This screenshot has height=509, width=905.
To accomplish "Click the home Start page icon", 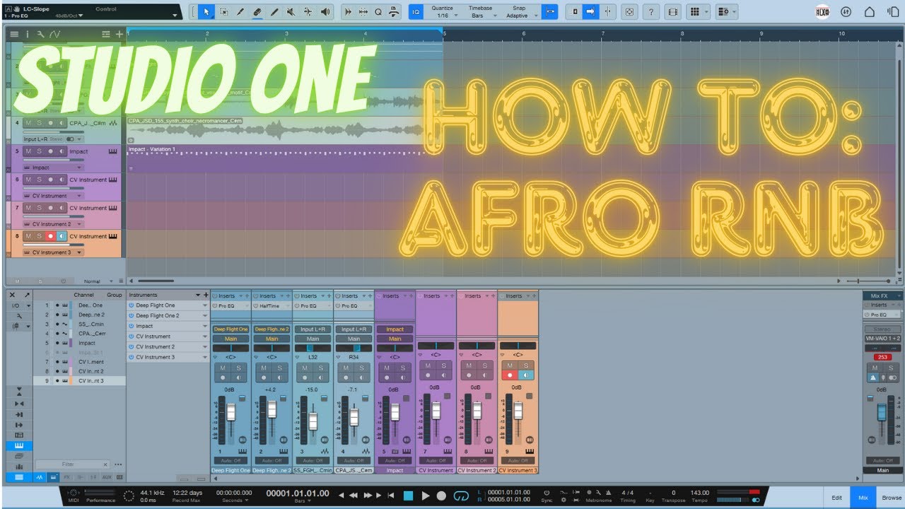I will pos(870,12).
